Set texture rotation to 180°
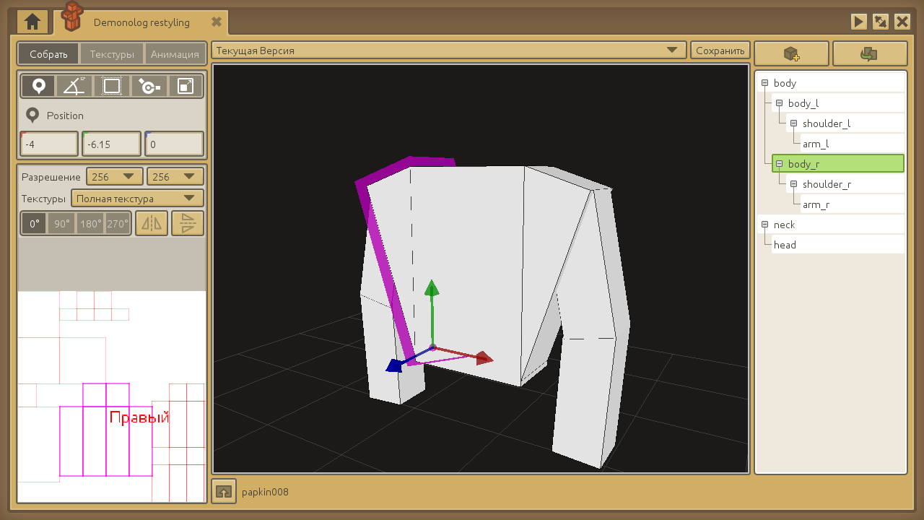The image size is (924, 520). coord(90,224)
